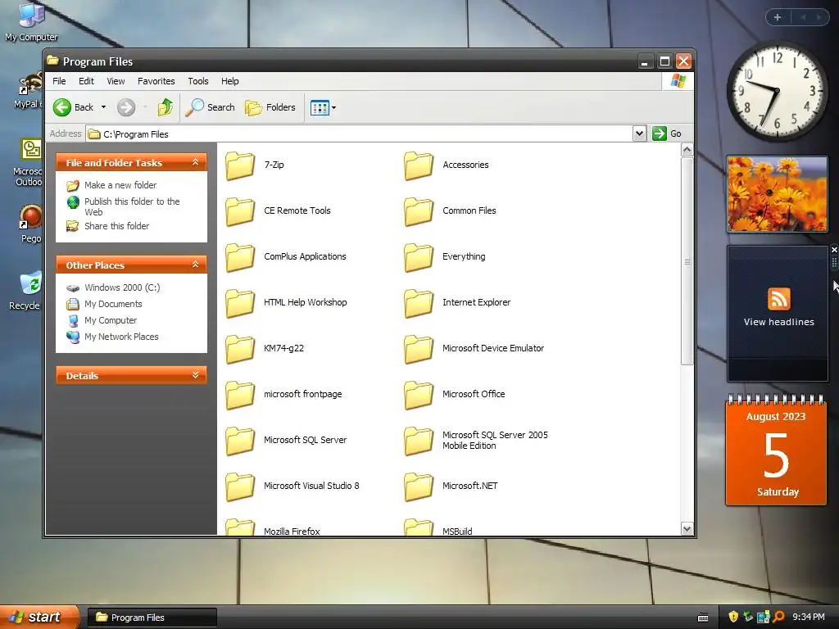The width and height of the screenshot is (839, 629).
Task: Click the magnifier tray icon
Action: (778, 617)
